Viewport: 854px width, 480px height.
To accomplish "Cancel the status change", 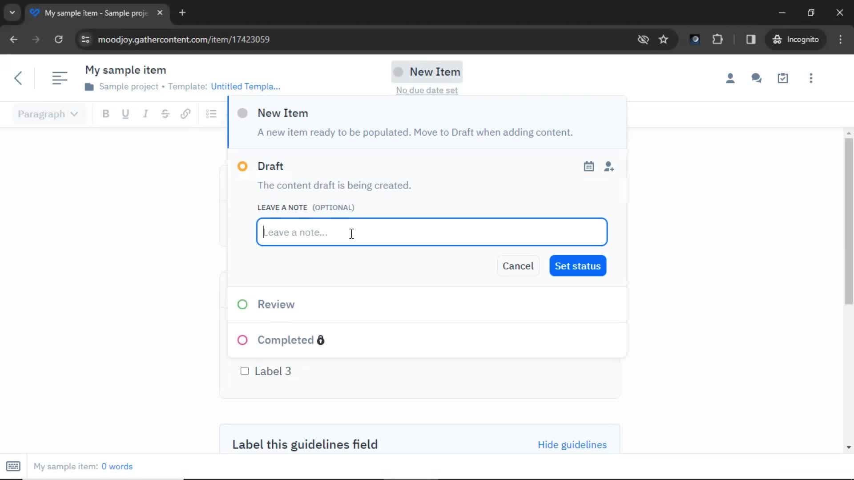I will [518, 266].
